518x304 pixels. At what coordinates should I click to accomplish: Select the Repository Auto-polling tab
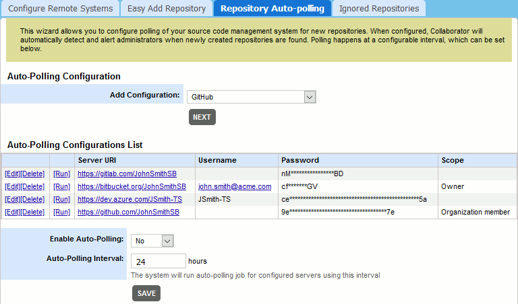[272, 9]
